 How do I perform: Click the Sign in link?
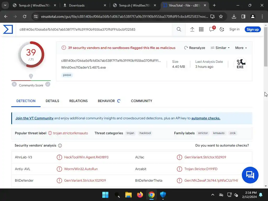tap(234, 29)
